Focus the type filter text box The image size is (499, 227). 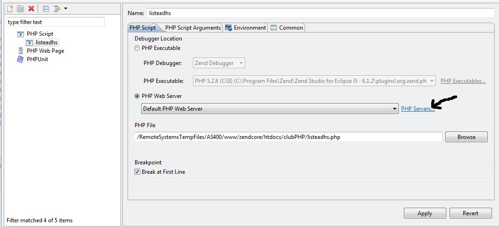click(x=56, y=22)
